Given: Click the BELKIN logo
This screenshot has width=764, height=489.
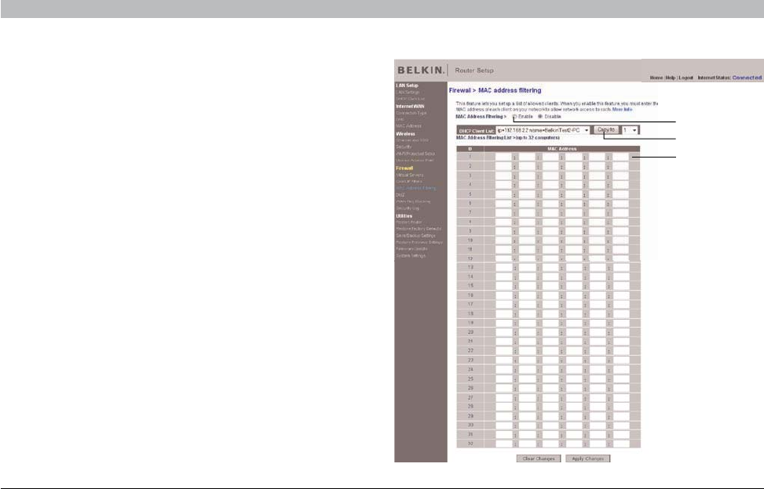Looking at the screenshot, I should pyautogui.click(x=421, y=70).
